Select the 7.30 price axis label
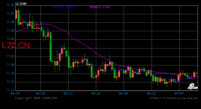Image resolution: width=201 pixels, height=109 pixels. pyautogui.click(x=11, y=22)
